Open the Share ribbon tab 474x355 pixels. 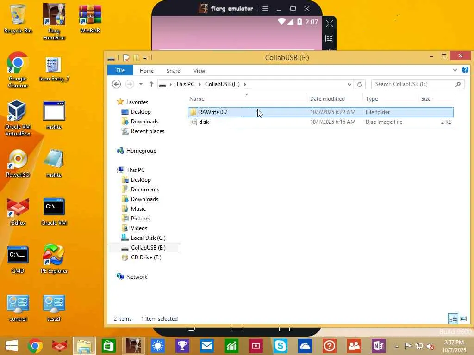click(x=173, y=71)
